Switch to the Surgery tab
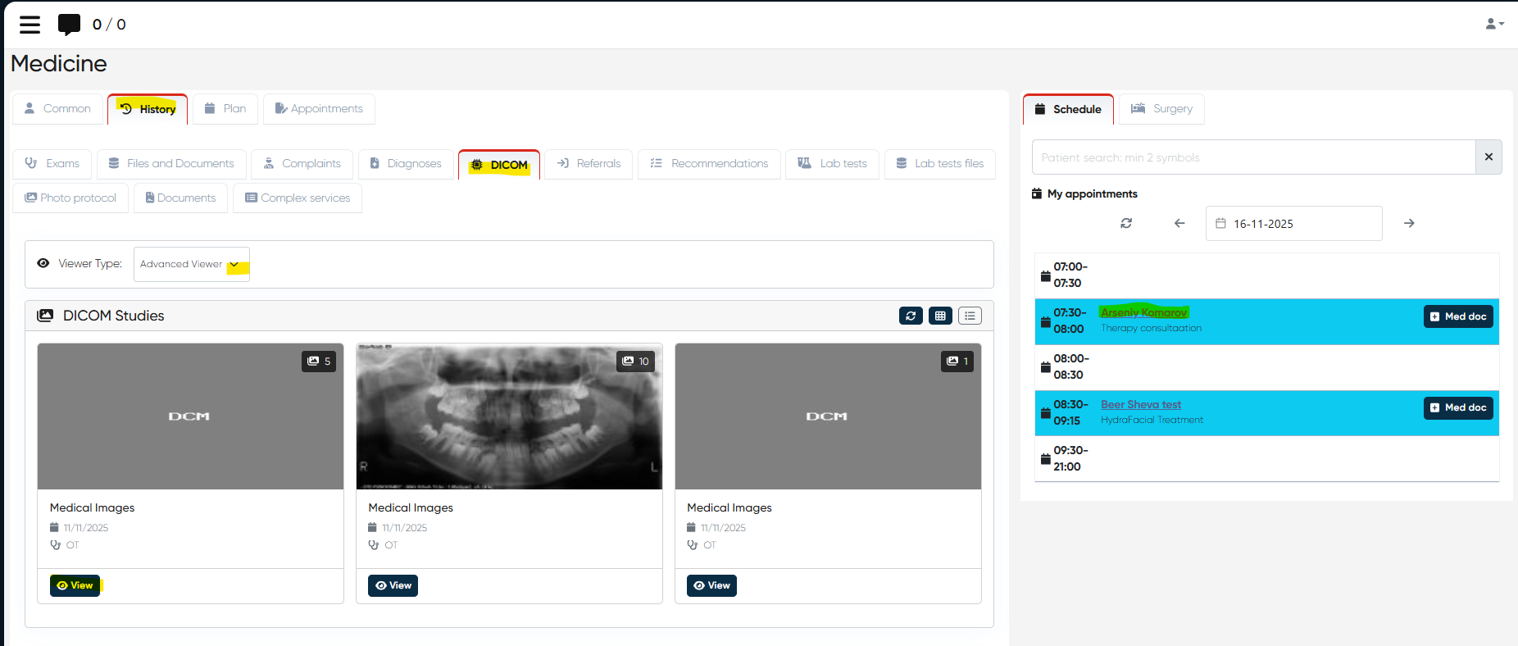The height and width of the screenshot is (646, 1518). point(1161,109)
